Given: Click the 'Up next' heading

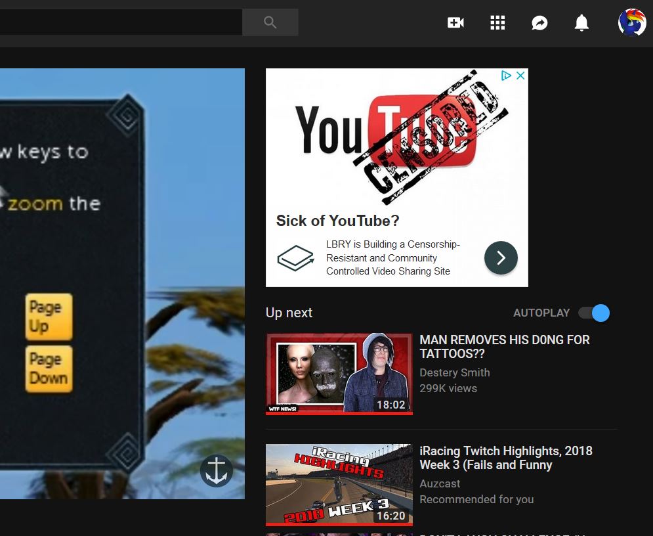Looking at the screenshot, I should click(x=289, y=313).
